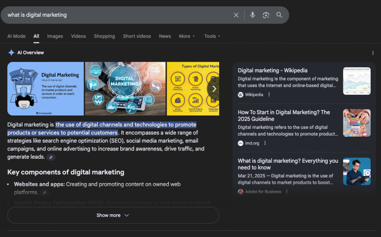381x237 pixels.
Task: Click into the search query input field
Action: tap(112, 15)
